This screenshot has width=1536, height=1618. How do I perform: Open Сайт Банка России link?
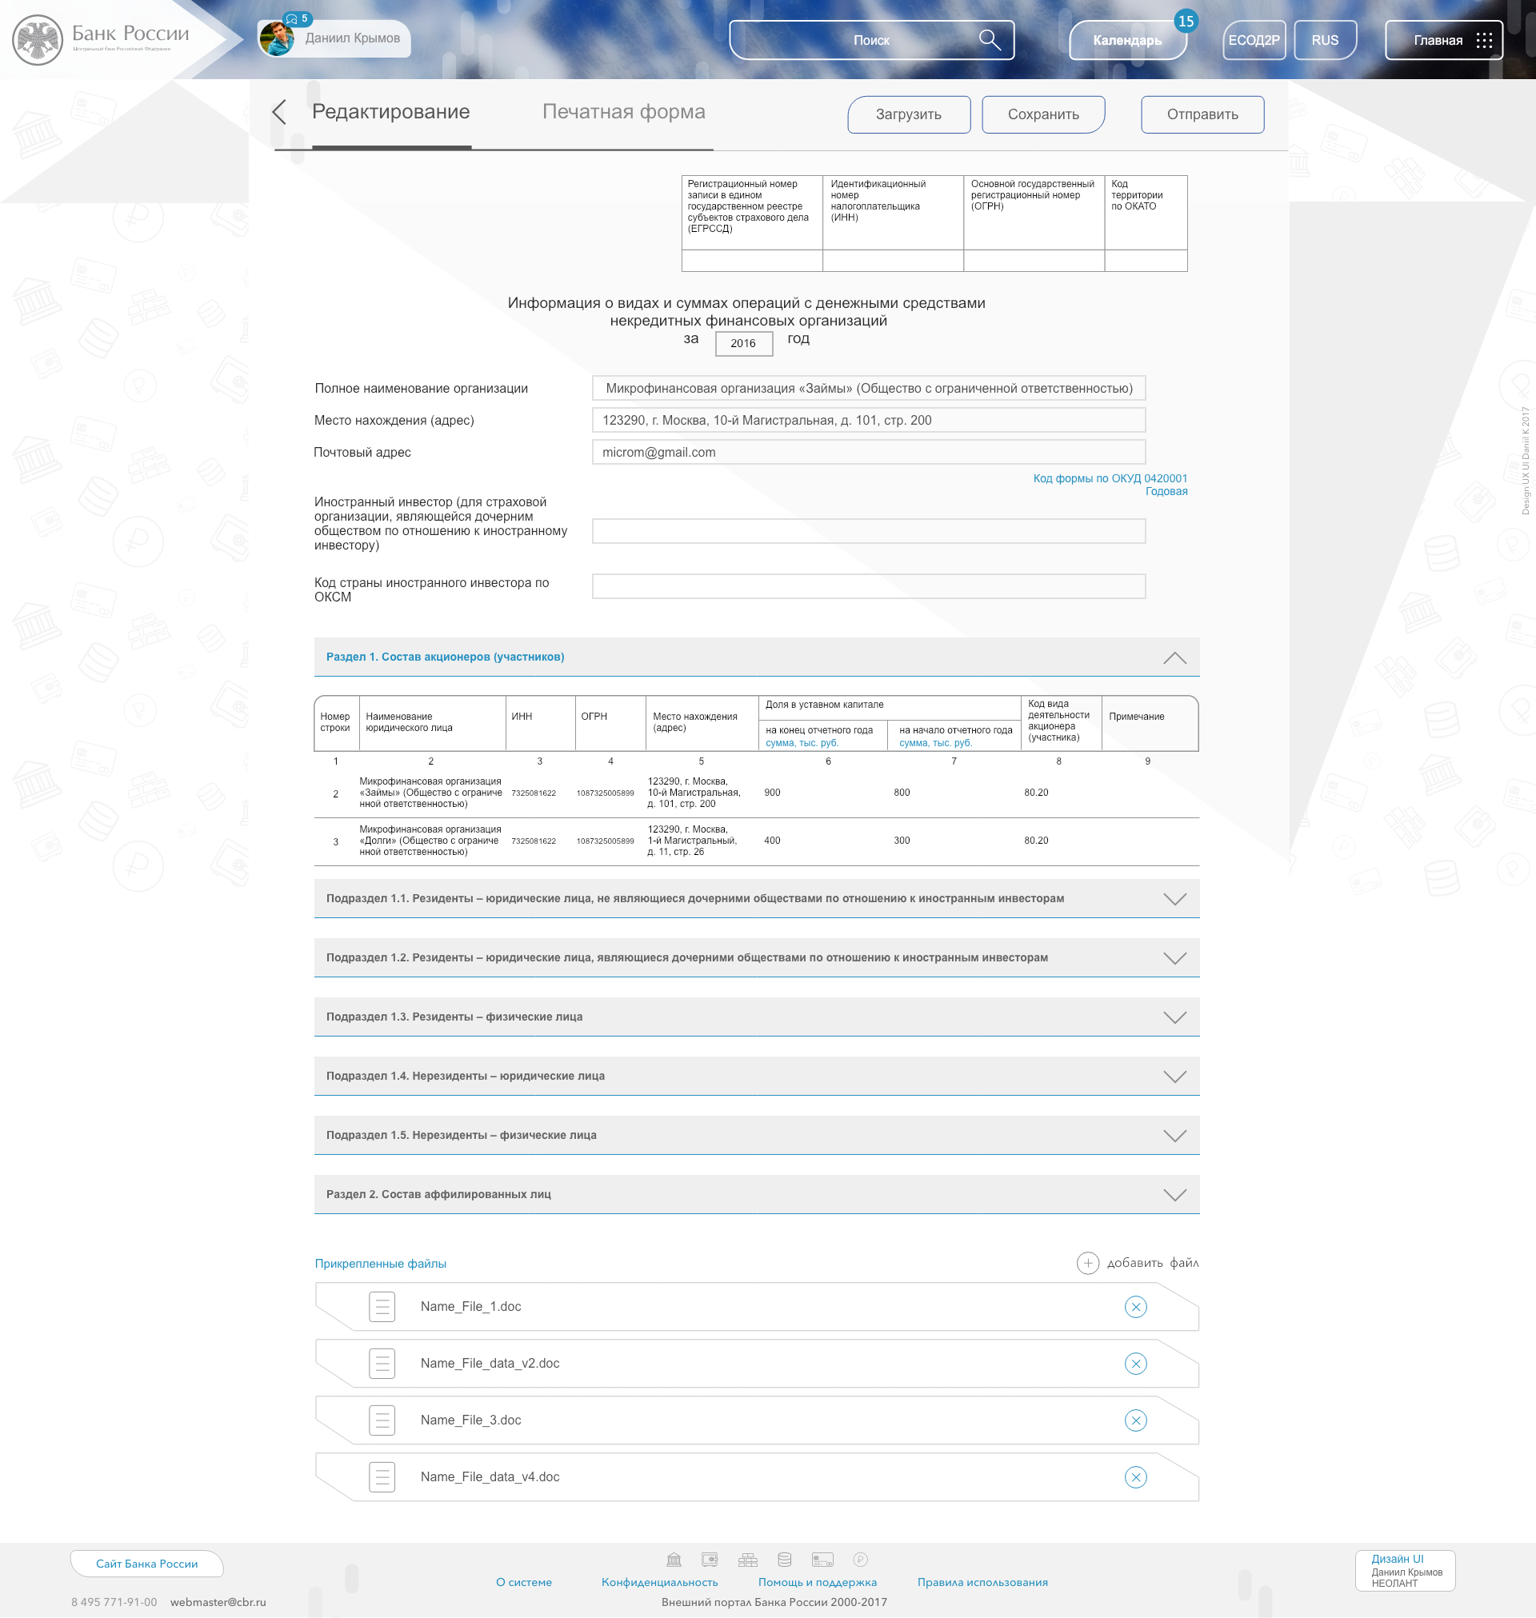tap(146, 1564)
